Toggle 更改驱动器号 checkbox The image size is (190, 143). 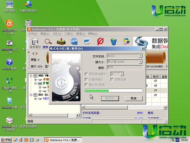click(x=86, y=74)
